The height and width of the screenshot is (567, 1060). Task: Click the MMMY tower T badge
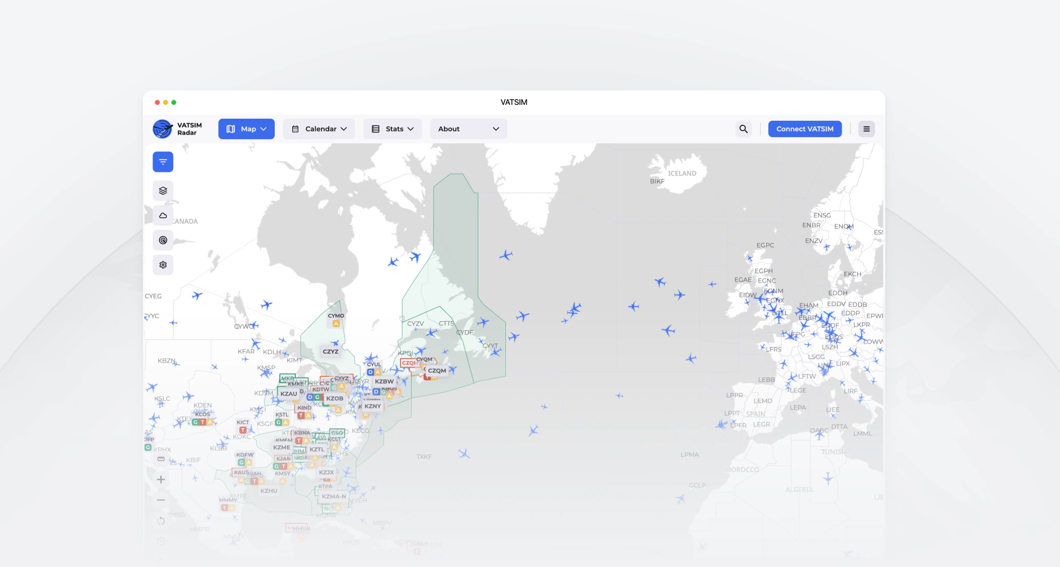pos(224,507)
